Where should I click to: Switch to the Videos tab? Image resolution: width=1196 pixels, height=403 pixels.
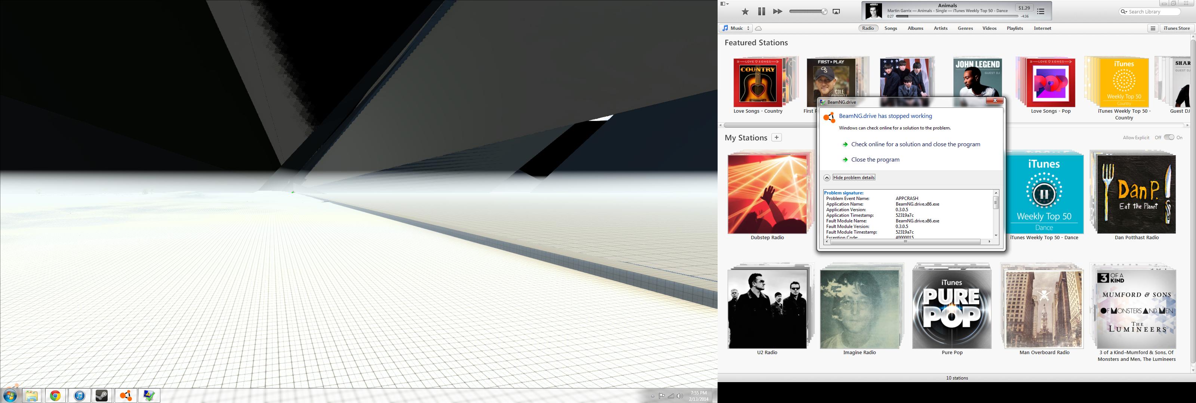click(989, 28)
